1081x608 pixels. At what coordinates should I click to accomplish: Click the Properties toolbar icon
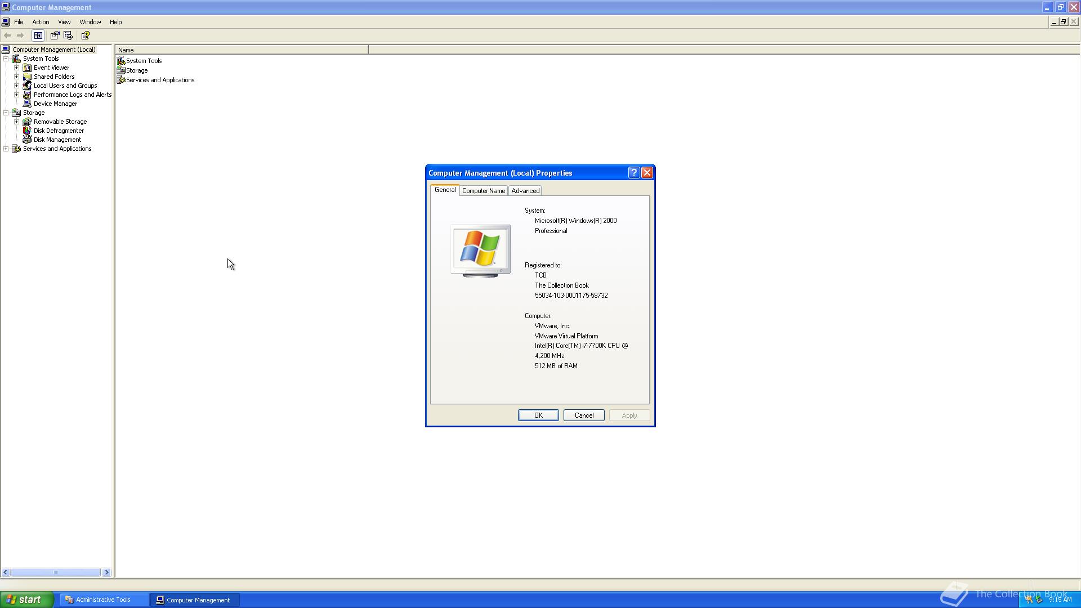coord(55,35)
